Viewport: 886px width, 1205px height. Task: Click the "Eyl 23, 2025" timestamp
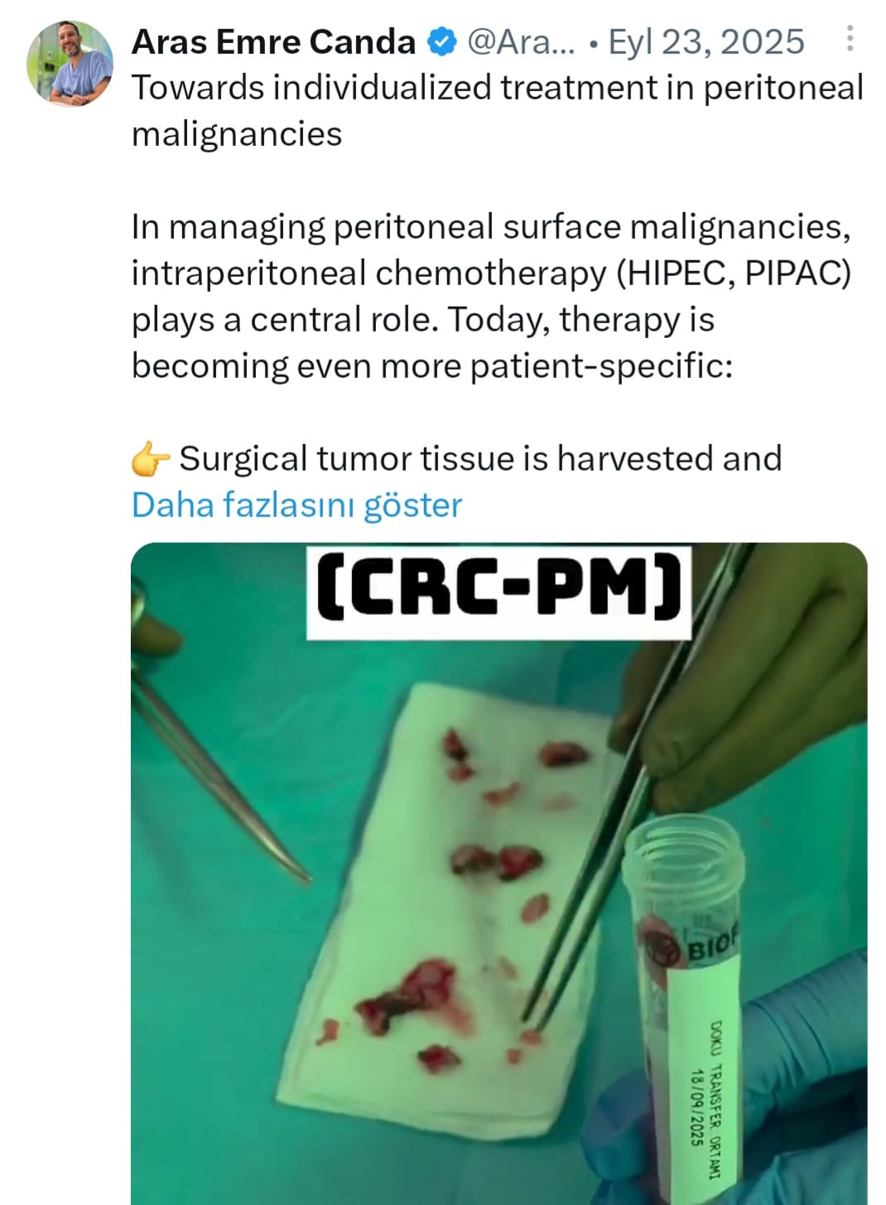click(706, 41)
